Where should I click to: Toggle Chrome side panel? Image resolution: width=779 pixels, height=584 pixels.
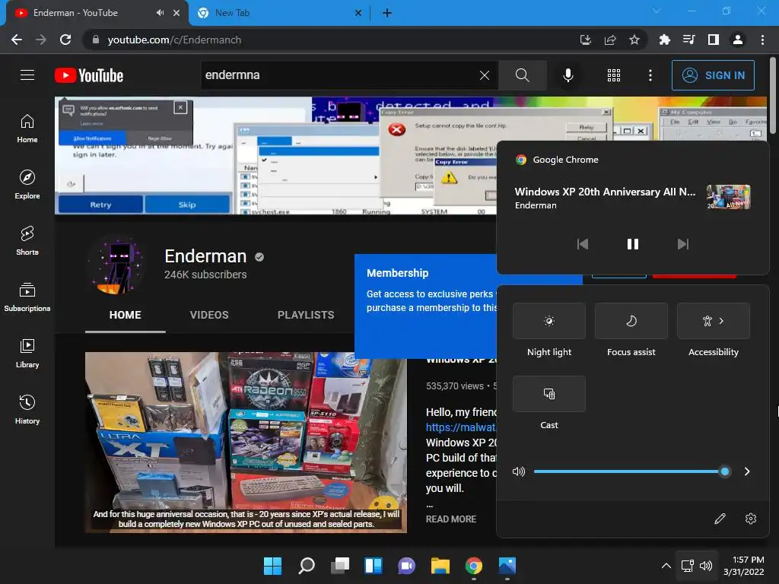[x=713, y=40]
